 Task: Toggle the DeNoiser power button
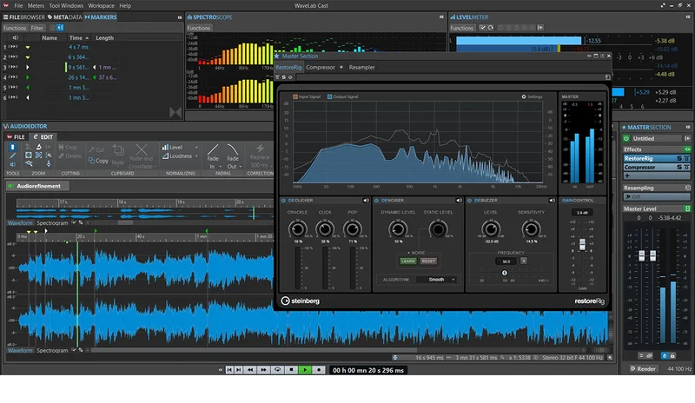tap(377, 201)
